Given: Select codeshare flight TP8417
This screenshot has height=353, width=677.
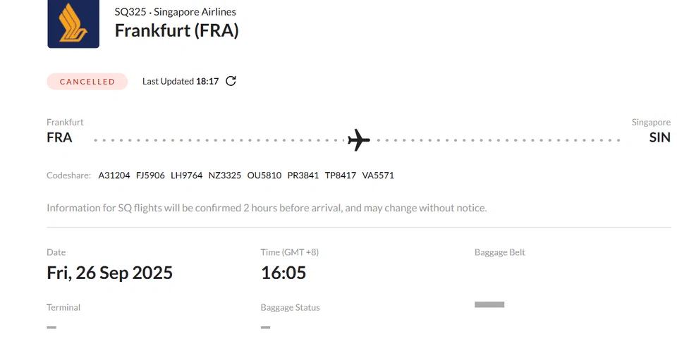Looking at the screenshot, I should tap(341, 175).
